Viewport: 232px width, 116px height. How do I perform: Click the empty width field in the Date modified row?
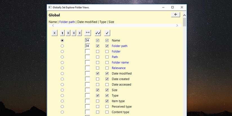click(87, 73)
